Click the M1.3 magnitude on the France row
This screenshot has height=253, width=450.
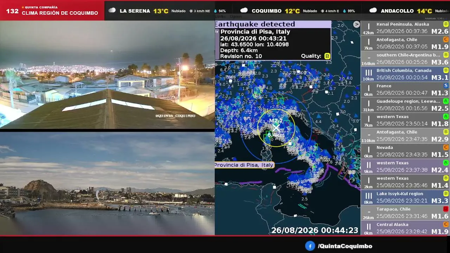click(x=440, y=93)
